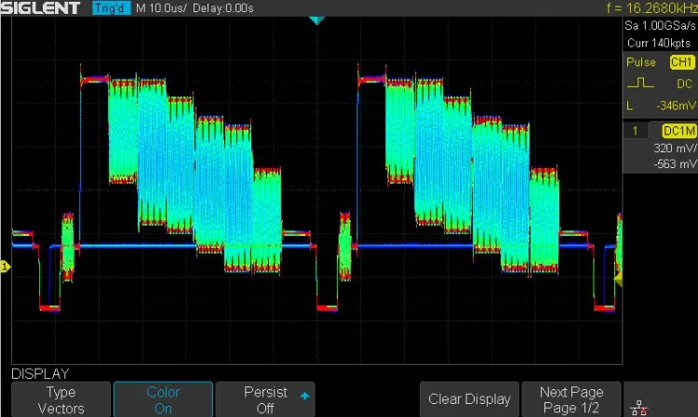Toggle the Color On setting
698x417 pixels.
pyautogui.click(x=163, y=400)
